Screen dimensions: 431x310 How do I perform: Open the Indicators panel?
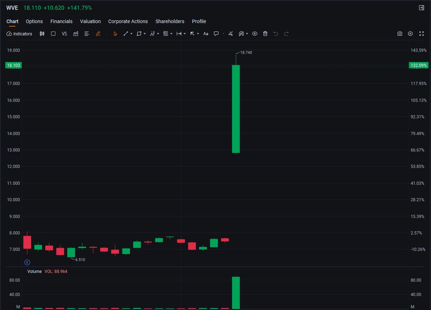point(19,33)
